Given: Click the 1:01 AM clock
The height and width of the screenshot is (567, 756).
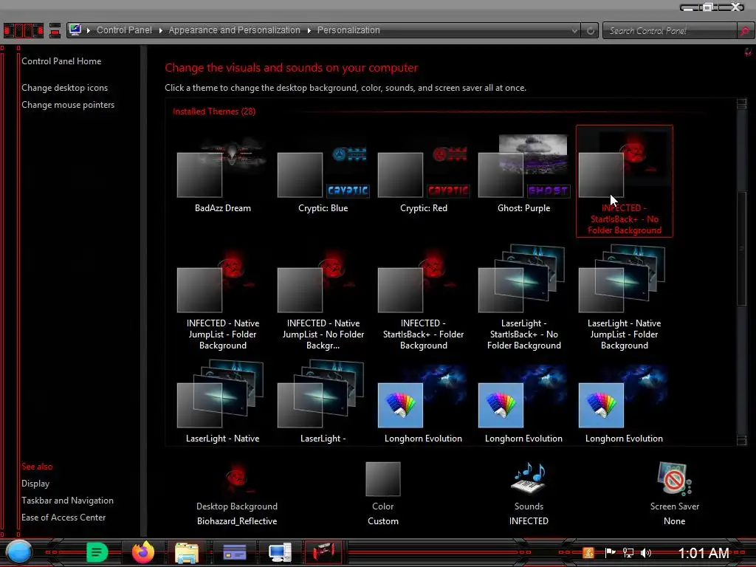Looking at the screenshot, I should pos(704,552).
